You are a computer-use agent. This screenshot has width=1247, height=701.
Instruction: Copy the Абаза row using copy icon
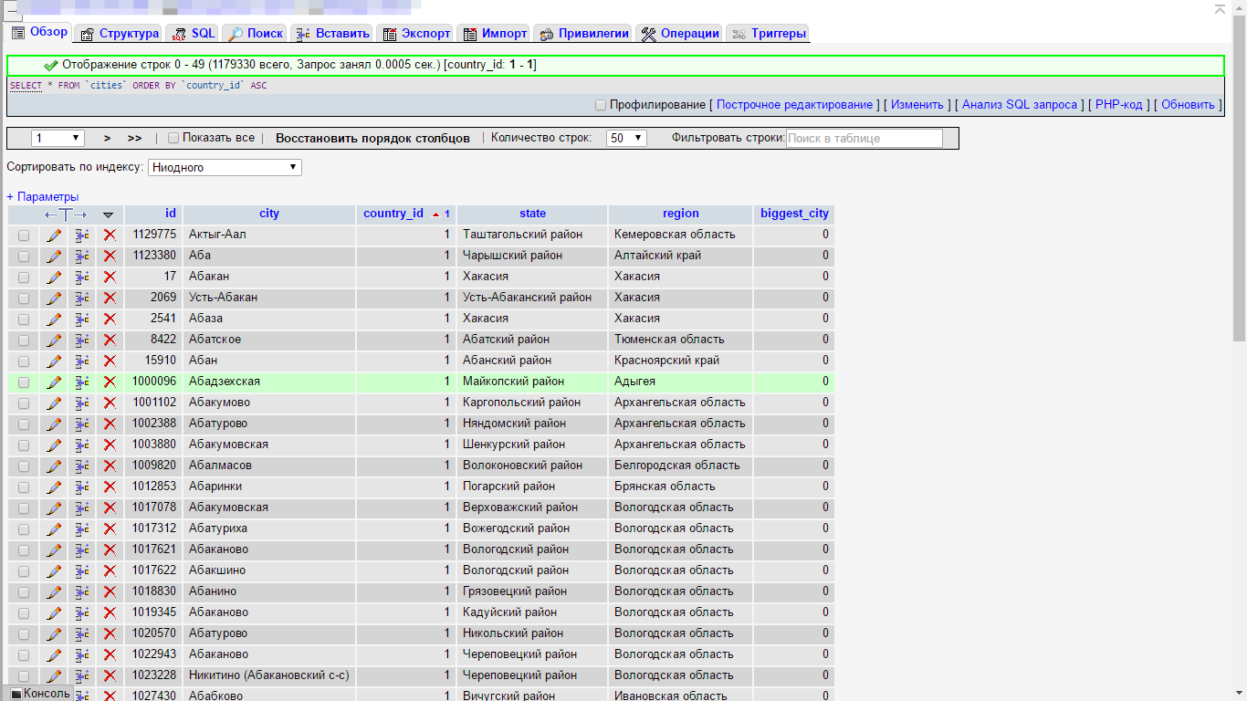[82, 319]
